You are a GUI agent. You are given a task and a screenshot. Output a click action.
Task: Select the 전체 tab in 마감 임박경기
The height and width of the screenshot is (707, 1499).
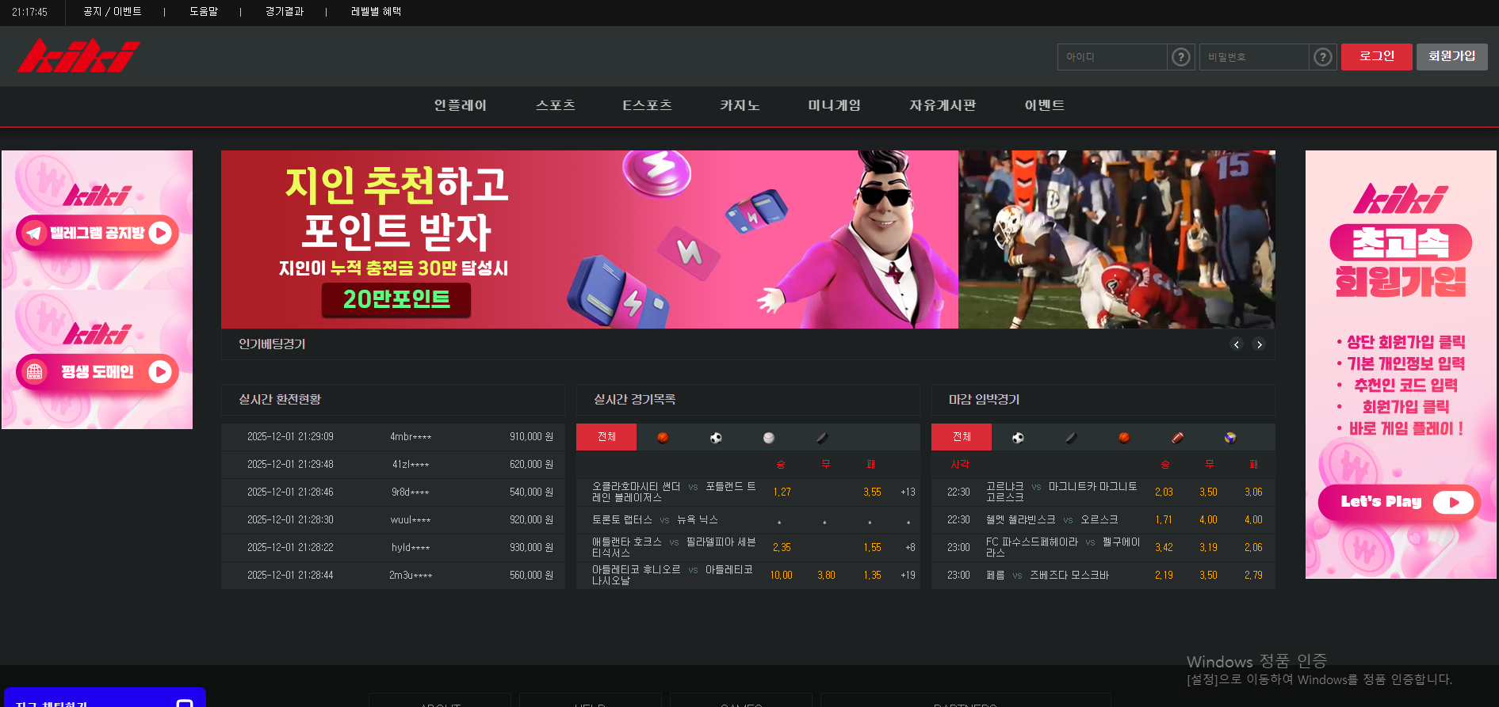point(961,437)
